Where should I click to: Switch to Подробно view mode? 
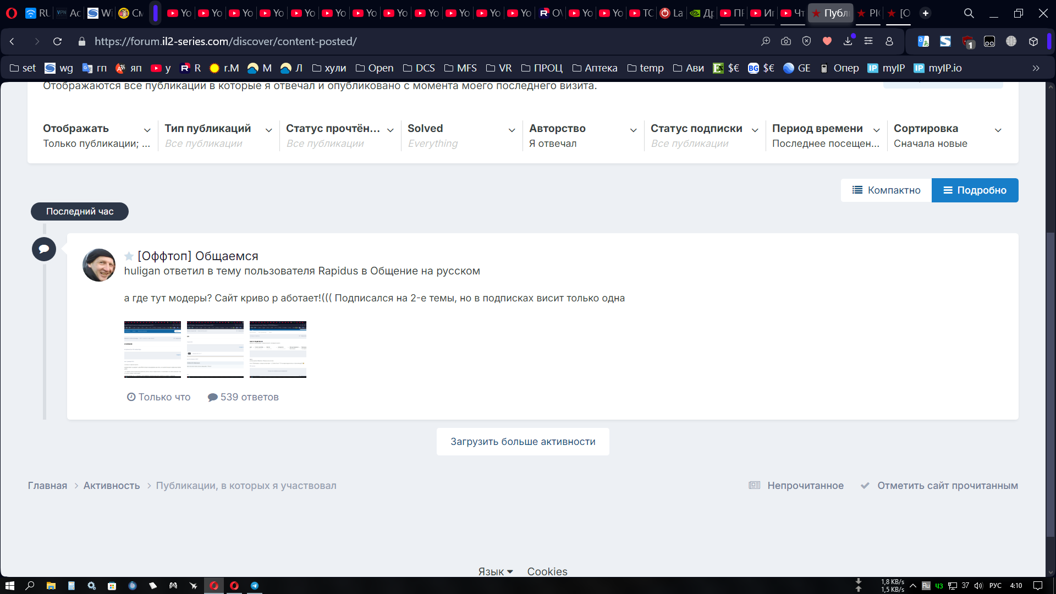point(975,190)
